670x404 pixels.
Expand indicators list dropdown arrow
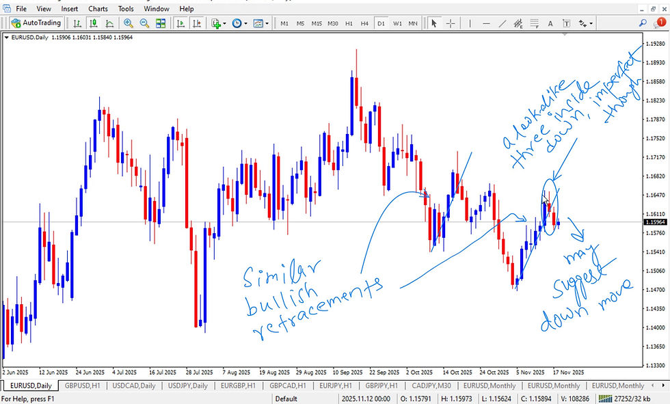point(225,23)
